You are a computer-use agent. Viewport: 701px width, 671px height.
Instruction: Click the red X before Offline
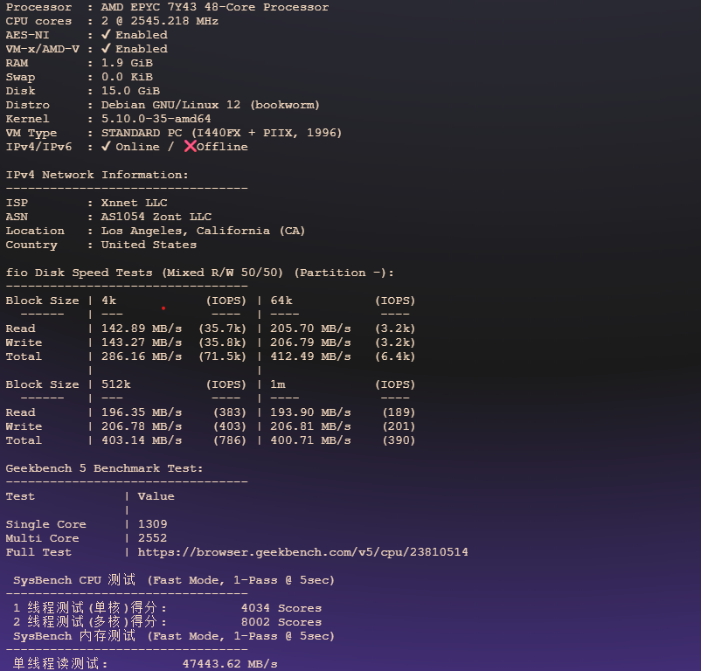click(190, 147)
